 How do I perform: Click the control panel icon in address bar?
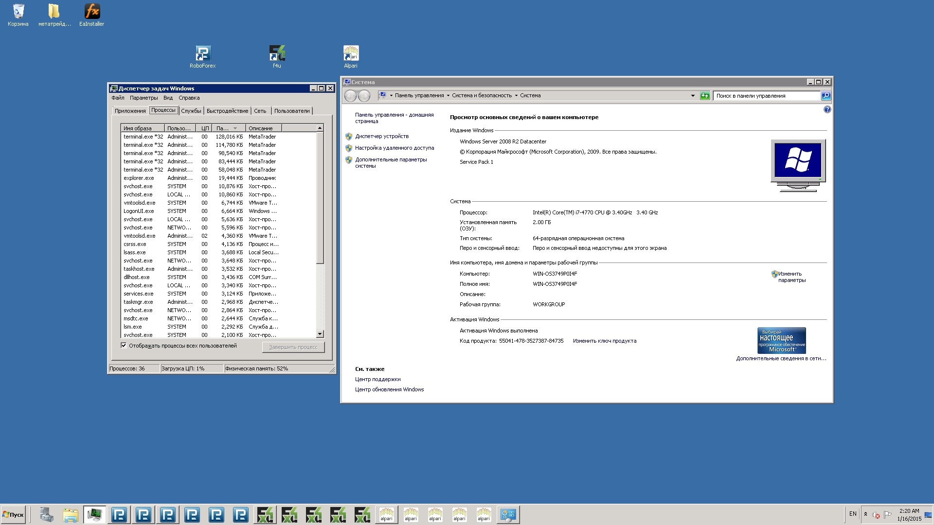pos(383,95)
